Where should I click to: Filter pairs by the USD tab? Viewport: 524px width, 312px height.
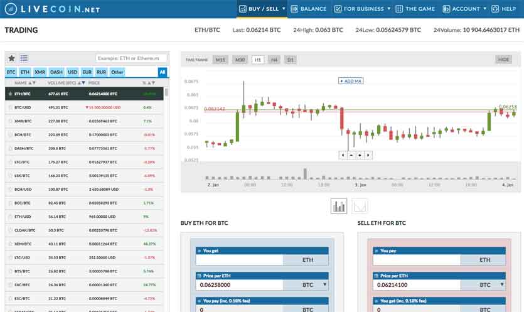coord(73,72)
